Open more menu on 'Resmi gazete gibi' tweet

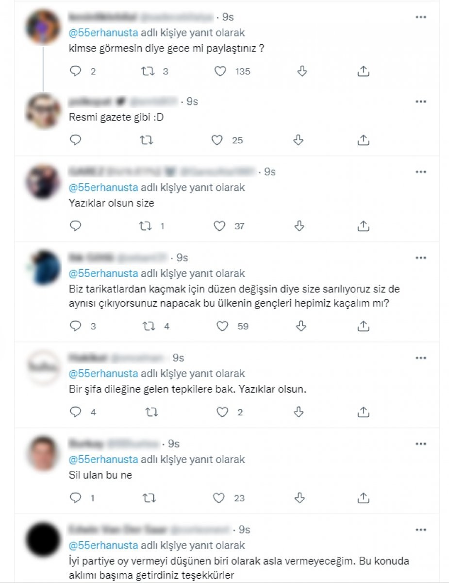(x=421, y=102)
